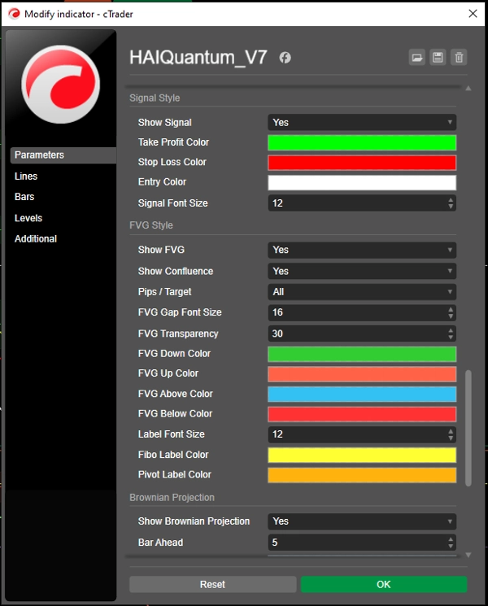Click the Reset button
Screen dimensions: 488x606
click(x=213, y=584)
